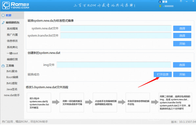Viewport: 196px width, 125px height.
Task: Select 系统精简 in the sidebar
Action: (12, 29)
